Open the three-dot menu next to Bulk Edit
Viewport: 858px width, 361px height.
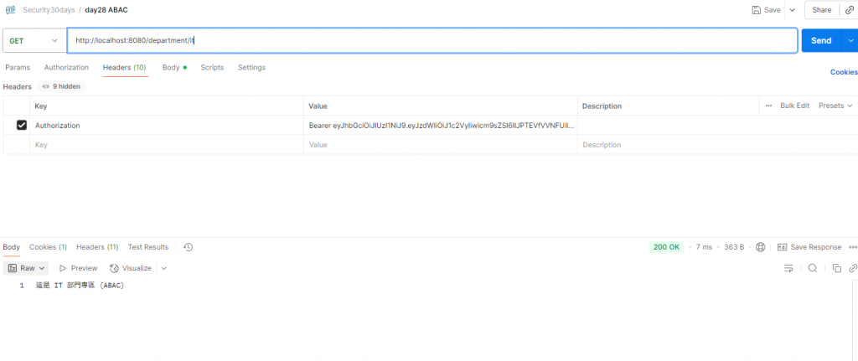click(x=769, y=106)
